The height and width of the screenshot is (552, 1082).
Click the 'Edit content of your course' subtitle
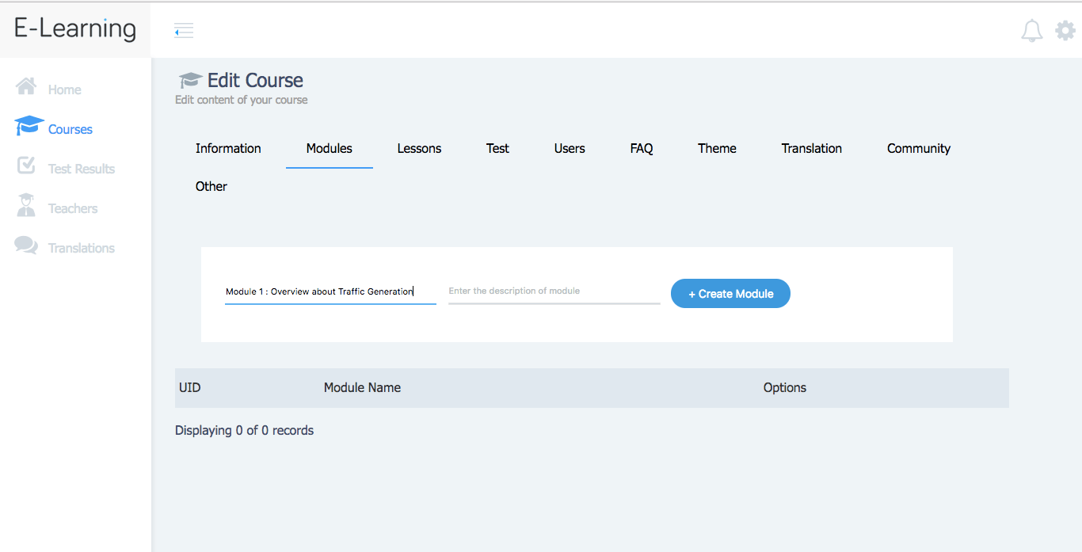pyautogui.click(x=242, y=101)
